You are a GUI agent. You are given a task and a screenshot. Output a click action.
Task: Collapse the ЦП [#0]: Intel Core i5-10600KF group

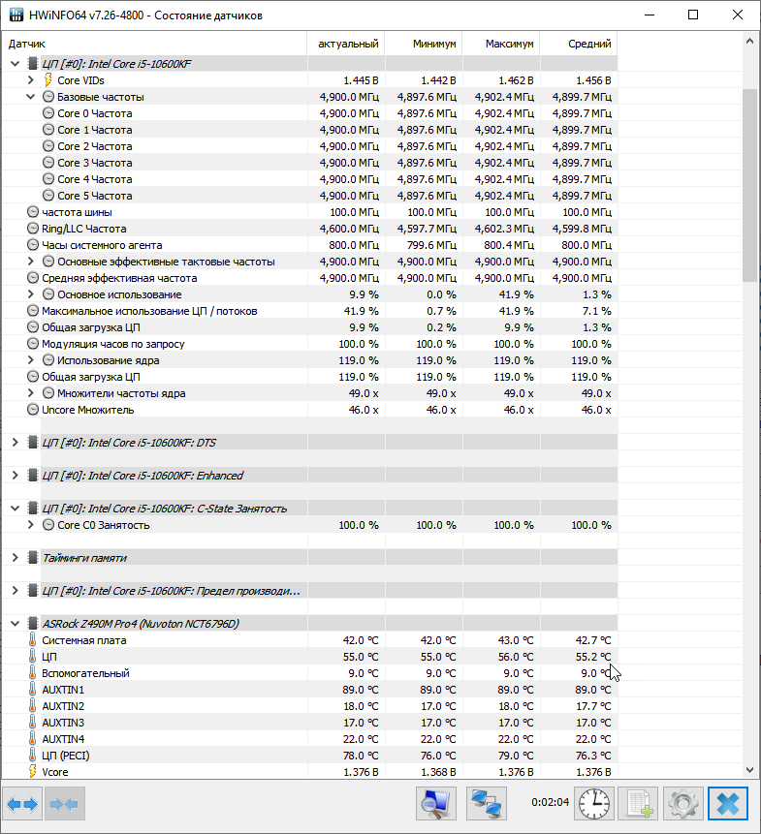pos(15,64)
